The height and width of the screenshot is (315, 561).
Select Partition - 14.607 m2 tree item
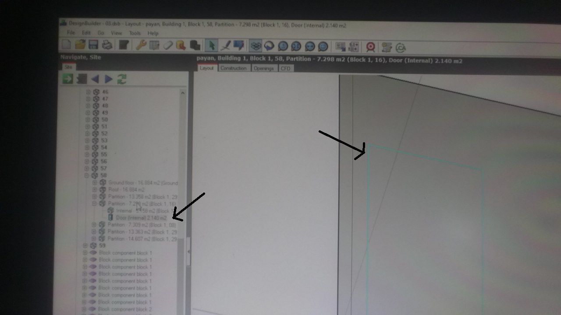142,239
